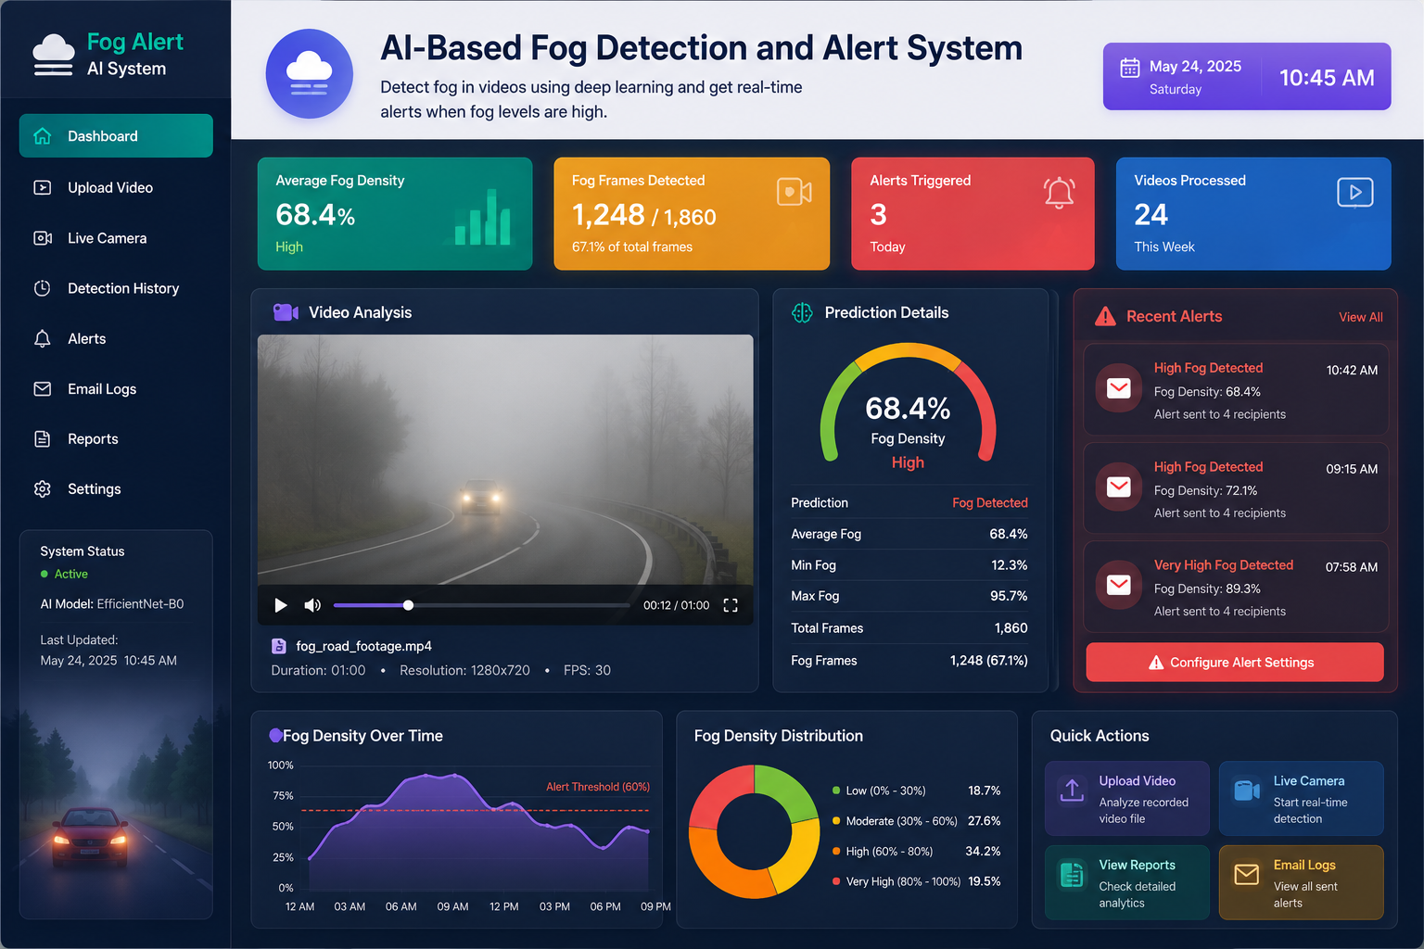Click the Videos Processed 24 card
The height and width of the screenshot is (949, 1424).
1253,214
